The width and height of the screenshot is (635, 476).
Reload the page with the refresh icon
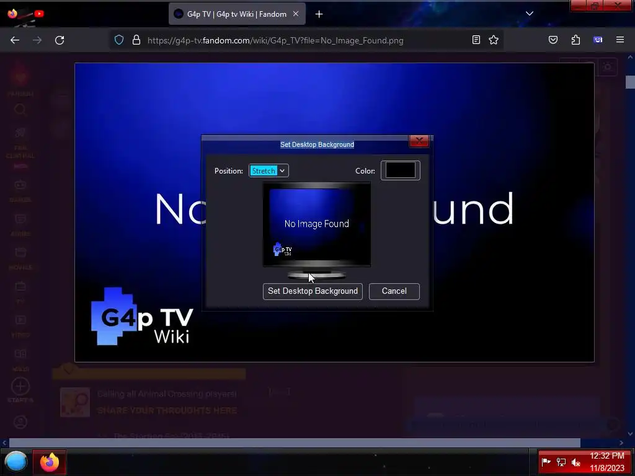[x=60, y=40]
